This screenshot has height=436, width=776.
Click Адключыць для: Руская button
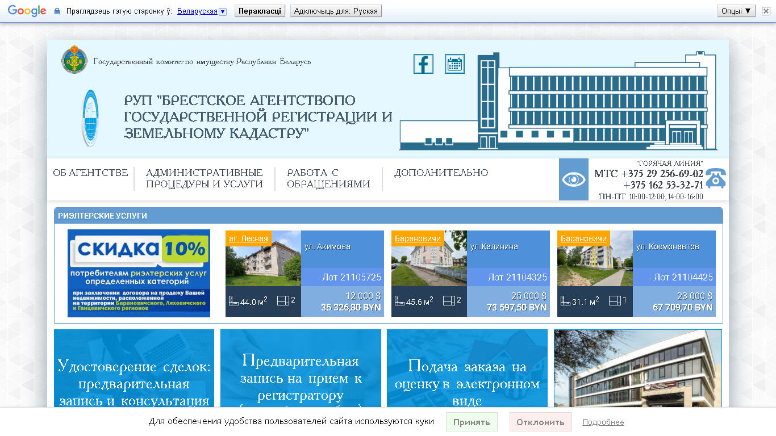pyautogui.click(x=336, y=11)
